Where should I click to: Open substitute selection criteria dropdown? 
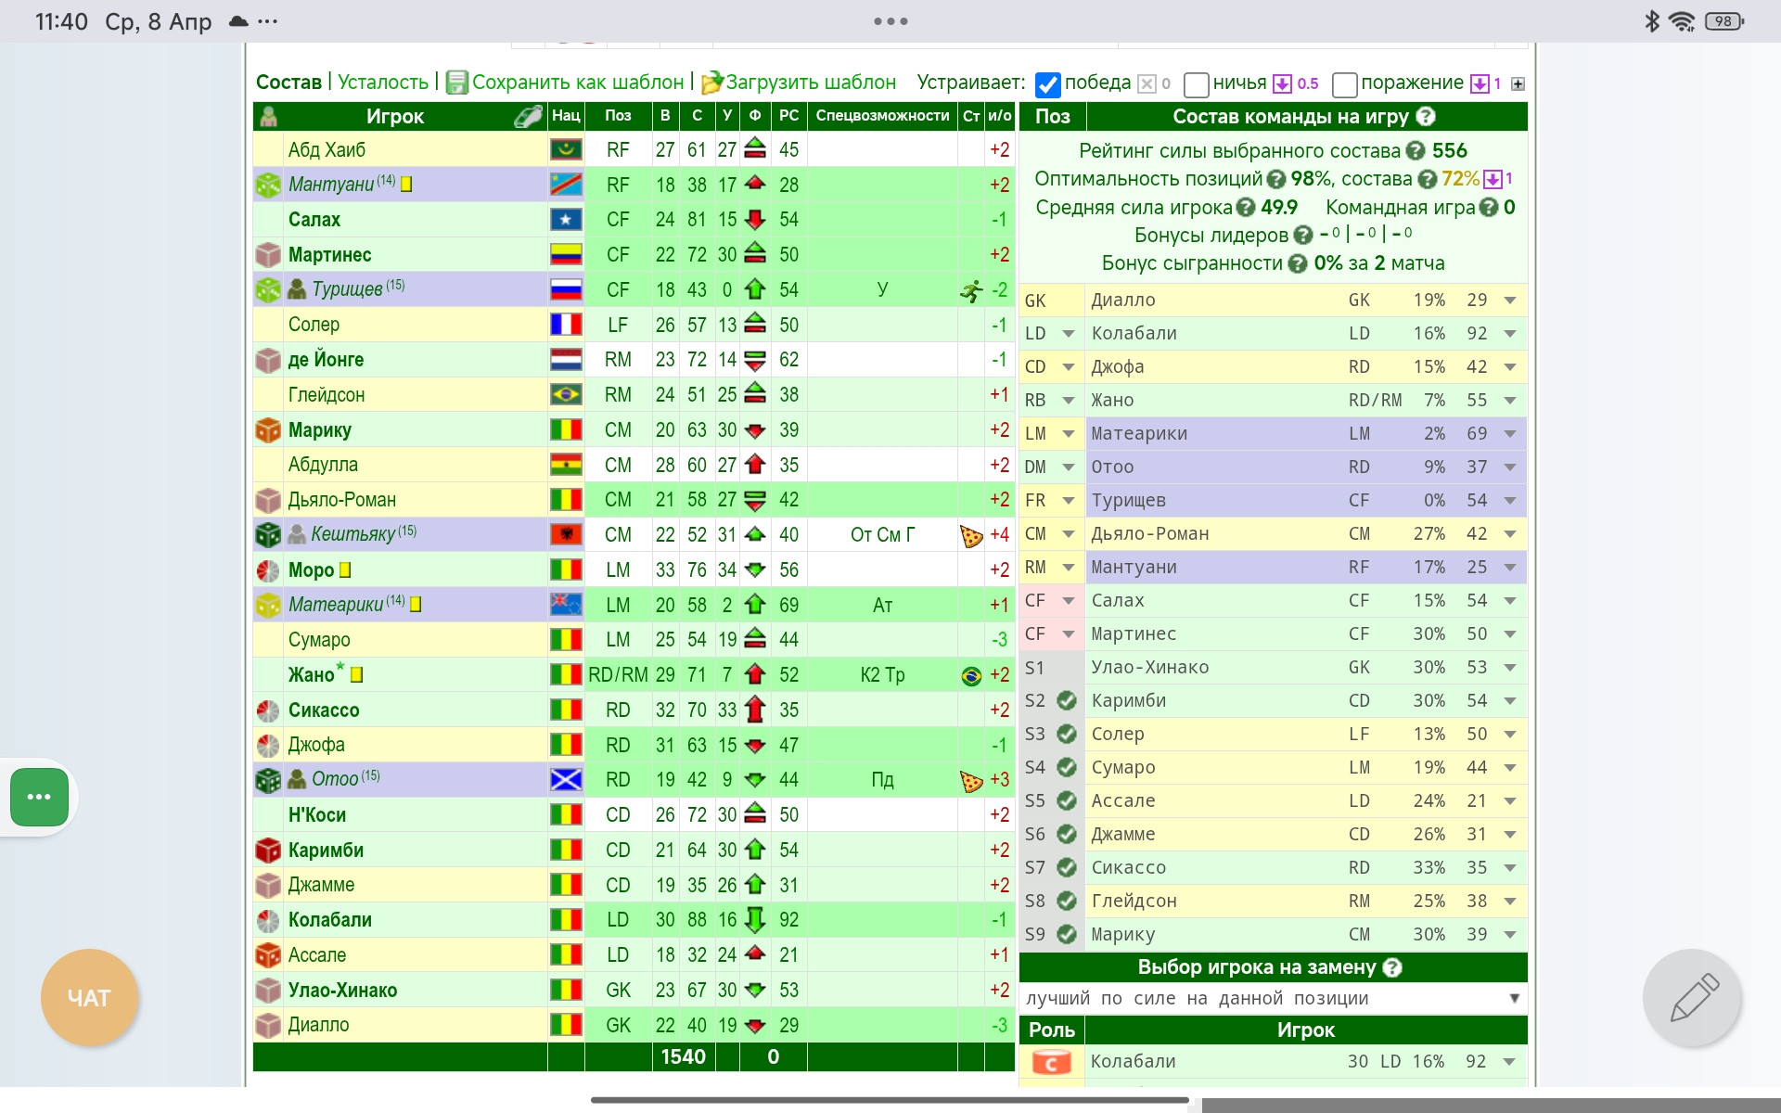click(x=1273, y=999)
